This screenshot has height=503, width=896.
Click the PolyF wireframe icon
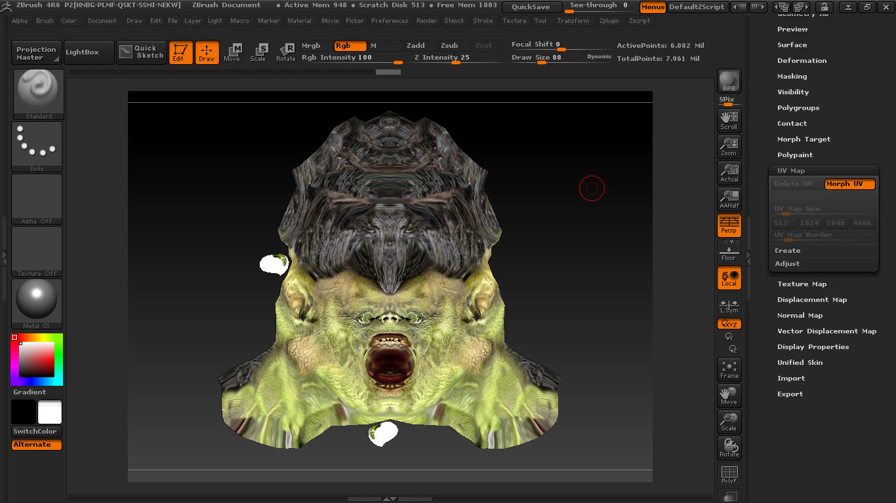(729, 474)
